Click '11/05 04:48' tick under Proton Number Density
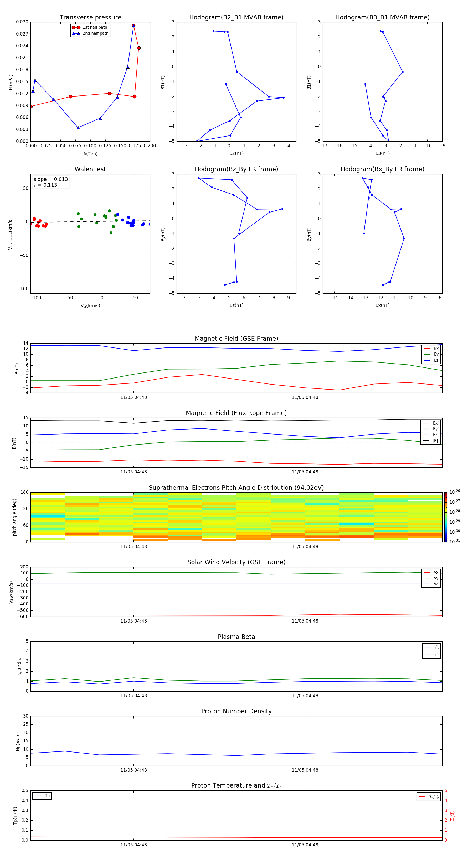Viewport: 473px width, 868px height. coord(305,770)
